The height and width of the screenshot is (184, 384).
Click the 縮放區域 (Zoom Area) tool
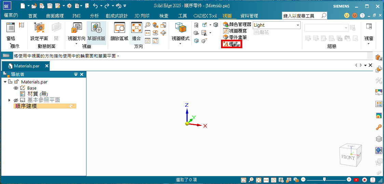120,28
